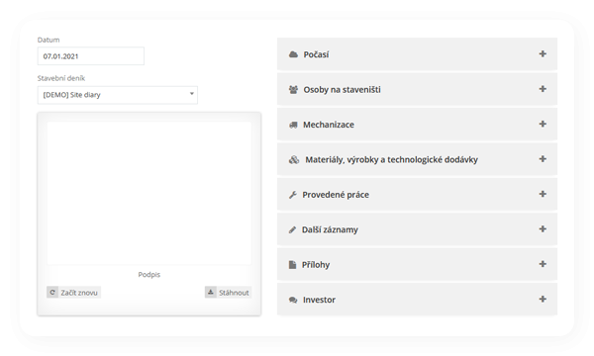Screen dimensions: 594x356
Task: Click the people icon for Osoby na staveništi
Action: (x=293, y=90)
